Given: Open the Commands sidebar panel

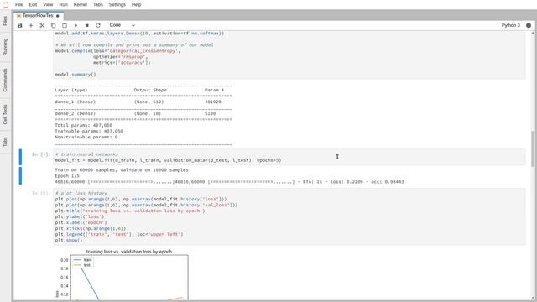Looking at the screenshot, I should pyautogui.click(x=5, y=81).
